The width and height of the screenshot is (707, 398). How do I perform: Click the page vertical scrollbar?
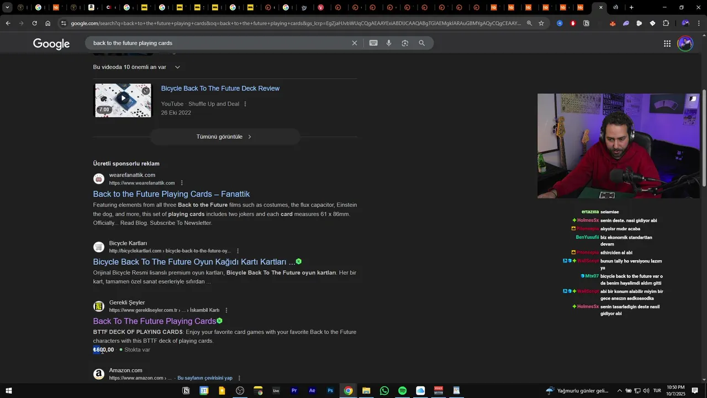click(x=704, y=138)
